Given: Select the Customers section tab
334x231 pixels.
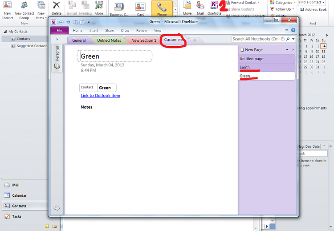Looking at the screenshot, I should pyautogui.click(x=173, y=40).
